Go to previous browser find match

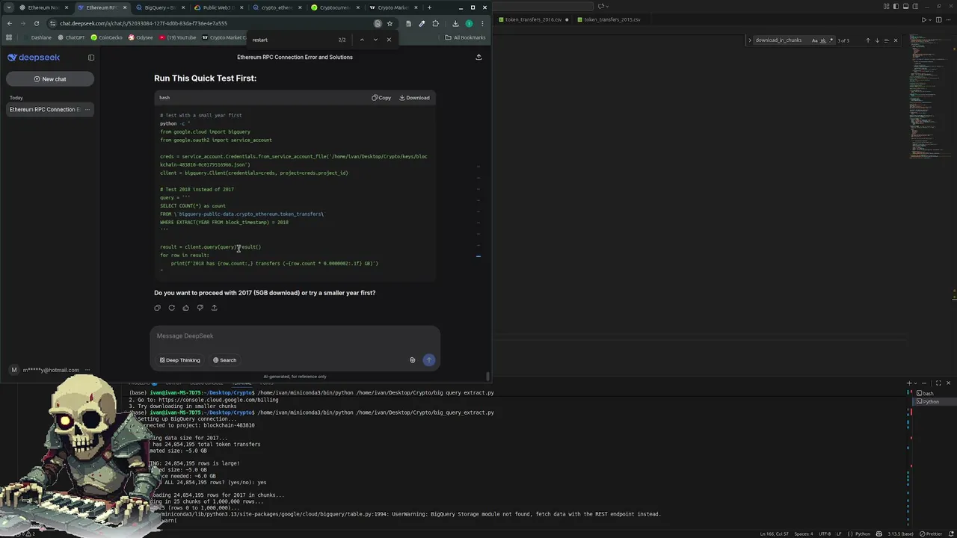pos(362,40)
